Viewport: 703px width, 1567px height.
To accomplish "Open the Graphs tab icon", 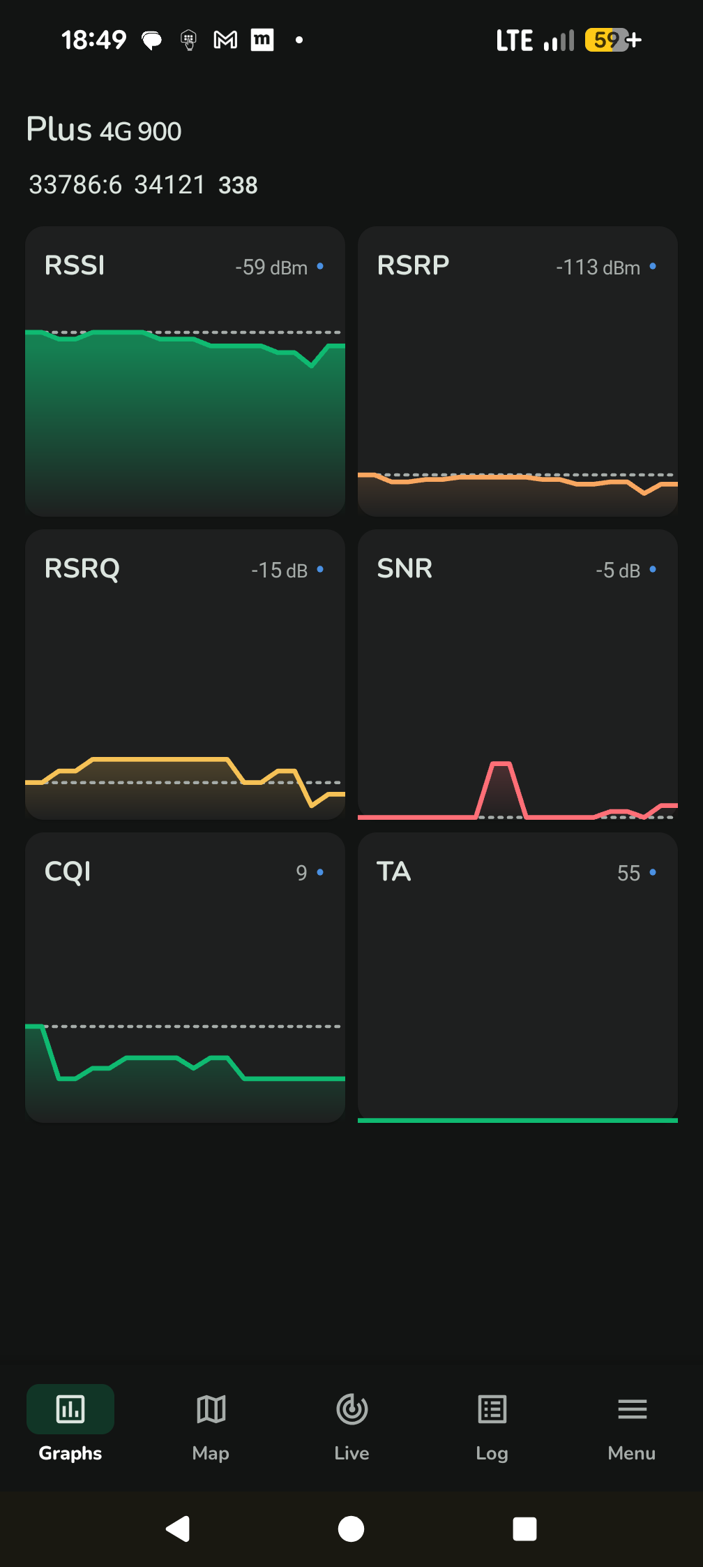I will click(x=70, y=1409).
